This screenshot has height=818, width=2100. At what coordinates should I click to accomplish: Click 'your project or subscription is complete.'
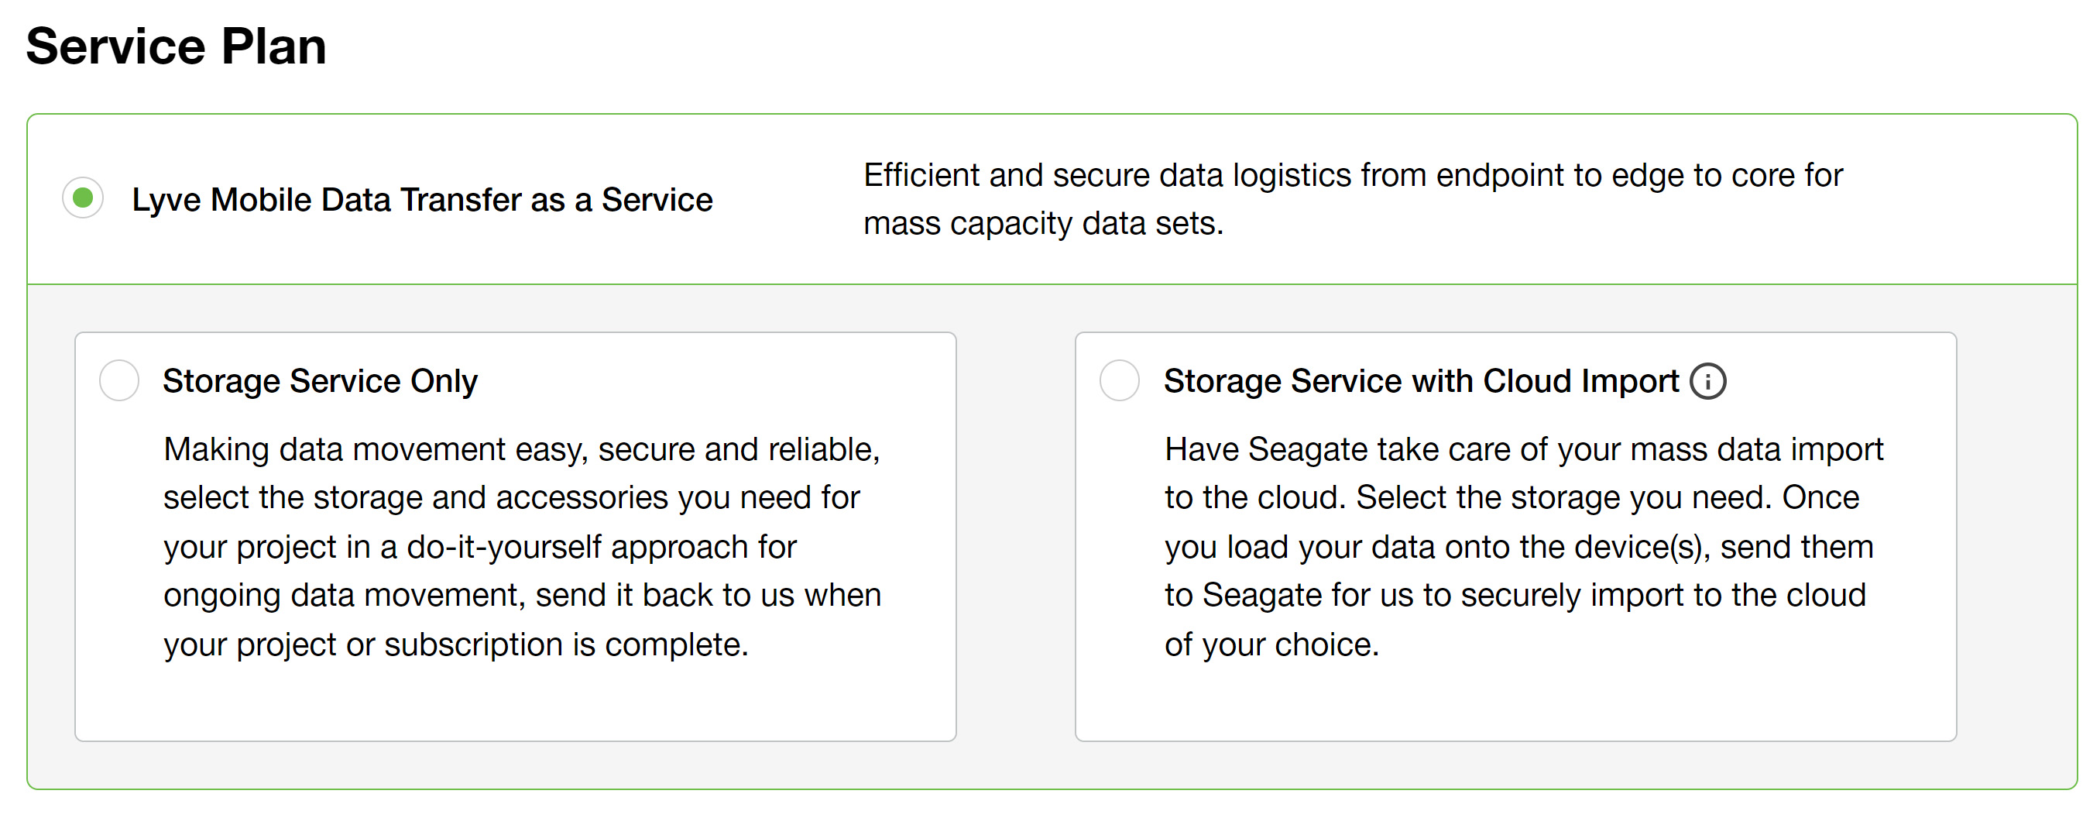[455, 645]
